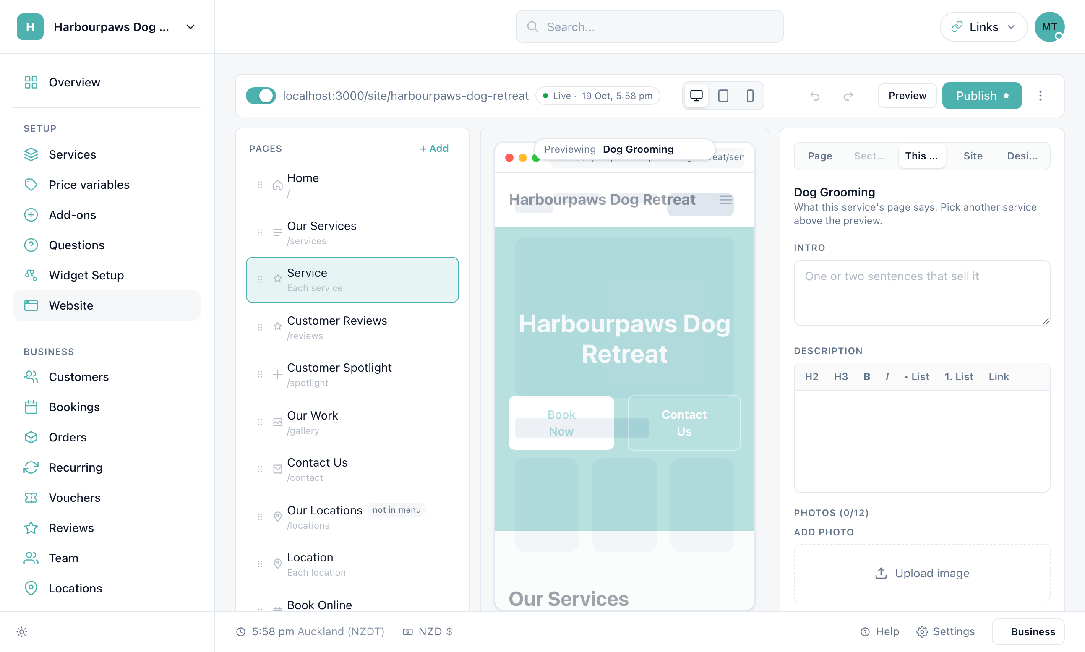The width and height of the screenshot is (1085, 652).
Task: Select Customer Reviews page row
Action: (x=352, y=328)
